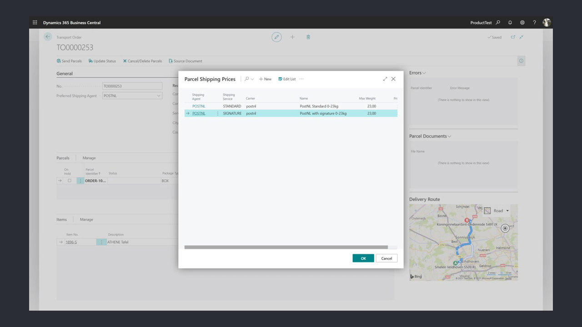Viewport: 582px width, 327px height.
Task: Confirm with the OK button
Action: [x=363, y=258]
